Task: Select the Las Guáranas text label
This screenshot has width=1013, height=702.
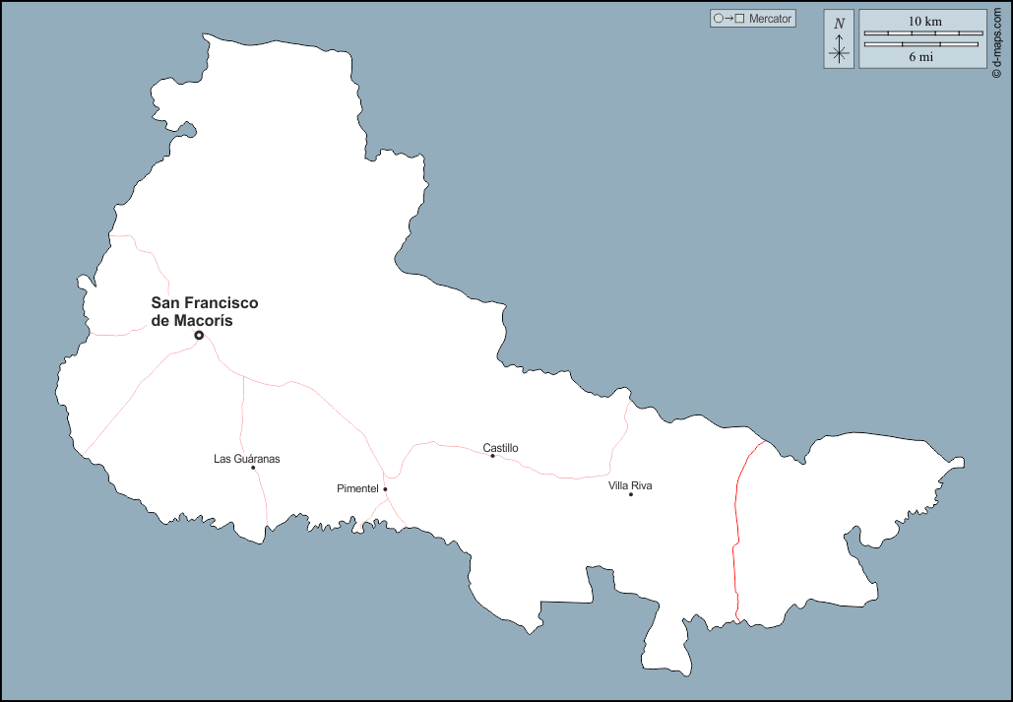Action: (246, 459)
